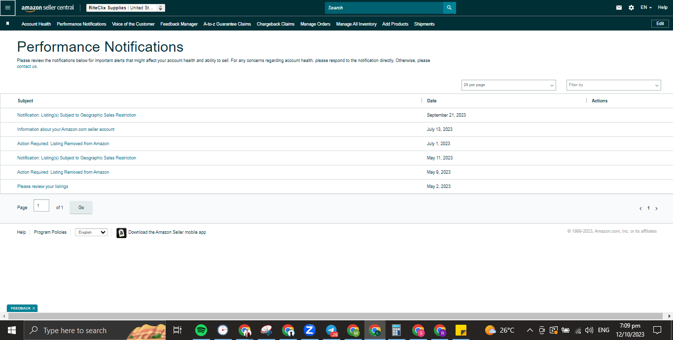Screen dimensions: 673x340
Task: Click the bookmark flag icon
Action: pos(7,24)
